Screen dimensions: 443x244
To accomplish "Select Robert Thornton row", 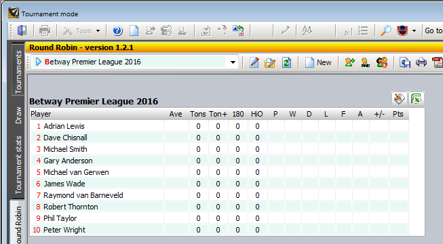I will 219,207.
